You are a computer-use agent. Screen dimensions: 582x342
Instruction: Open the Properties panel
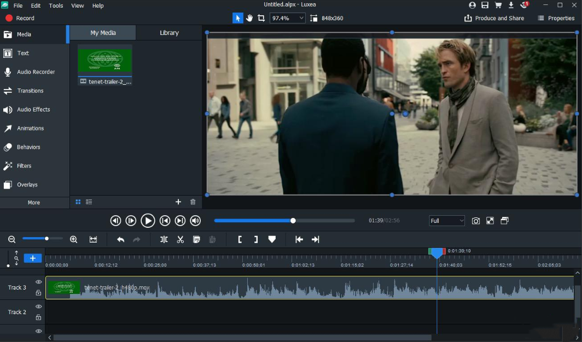click(x=556, y=18)
